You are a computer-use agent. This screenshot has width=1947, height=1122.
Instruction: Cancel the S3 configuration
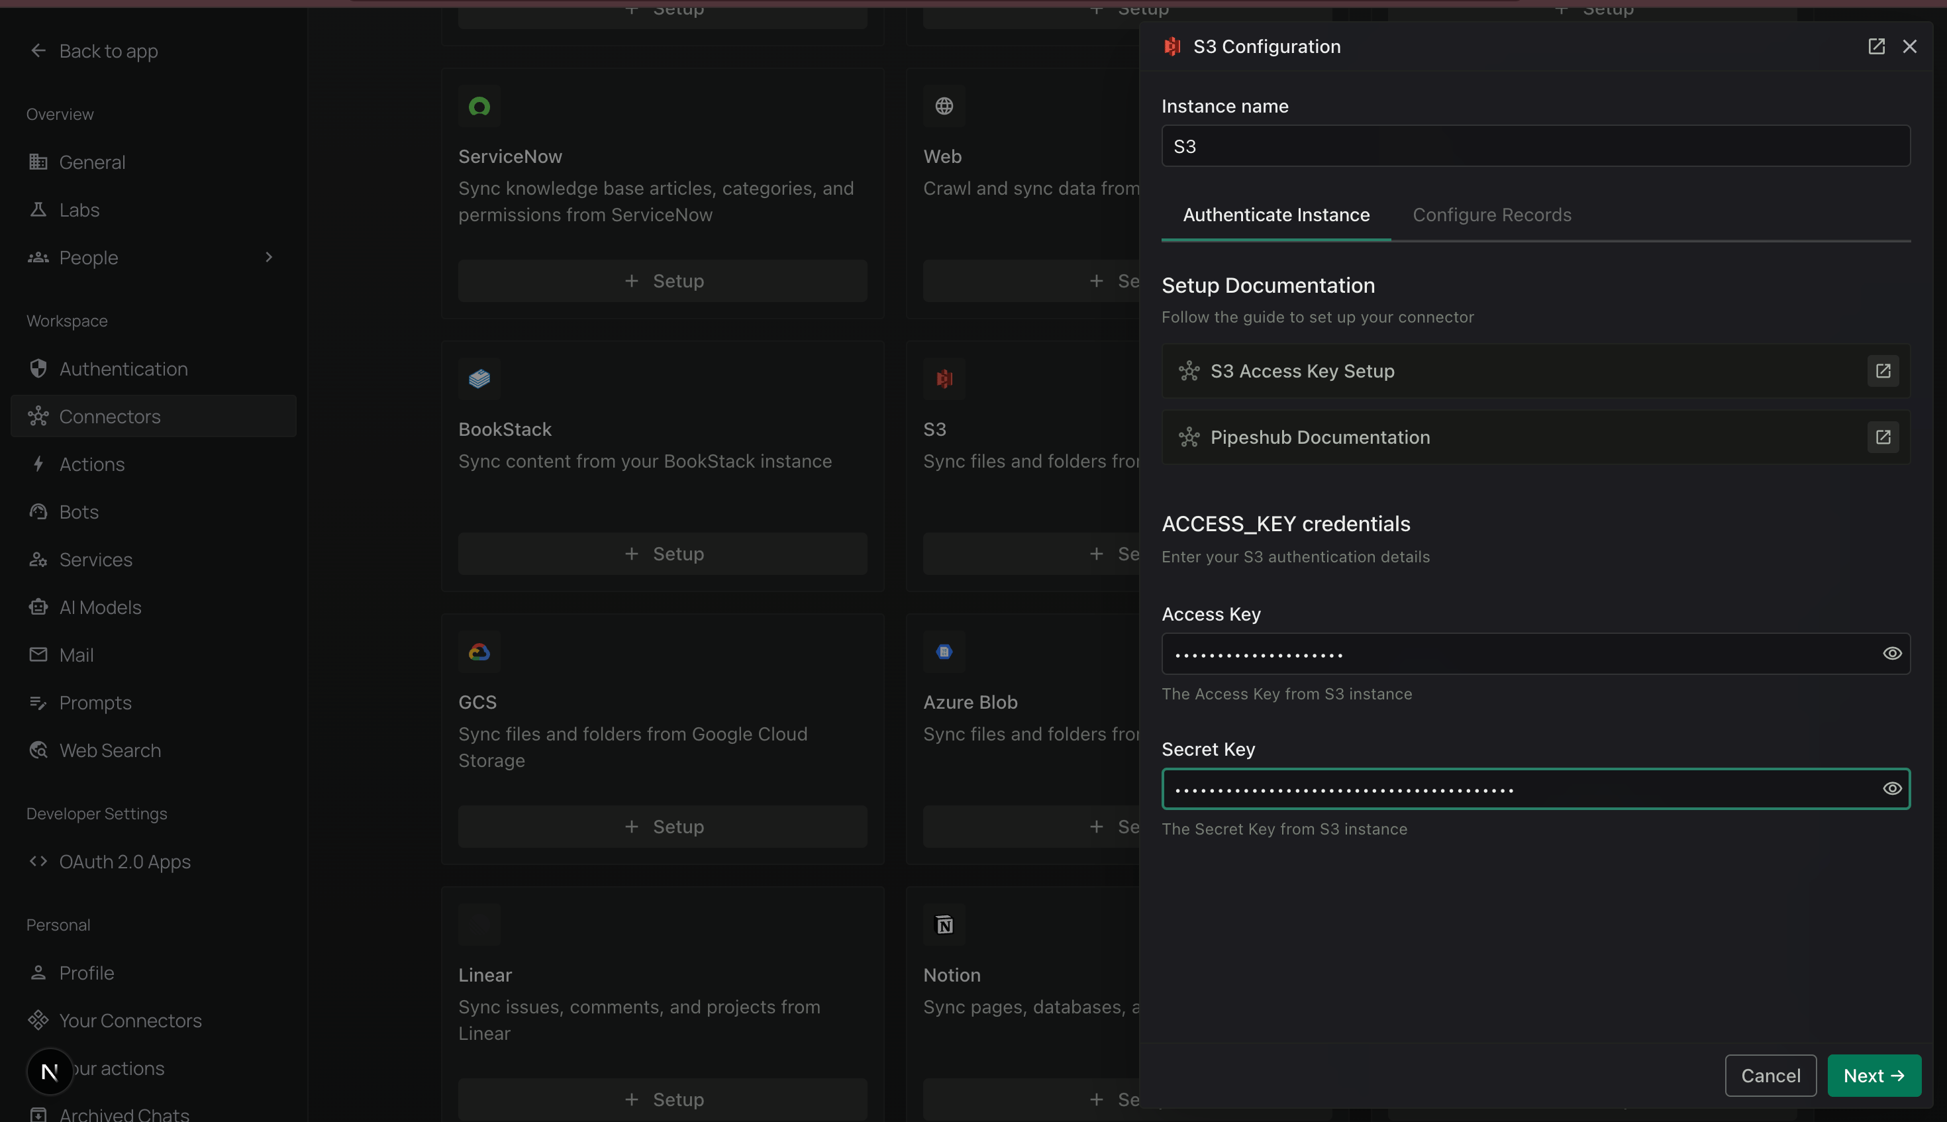[1771, 1075]
